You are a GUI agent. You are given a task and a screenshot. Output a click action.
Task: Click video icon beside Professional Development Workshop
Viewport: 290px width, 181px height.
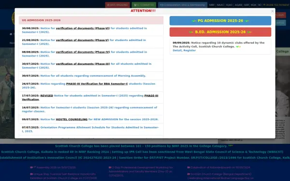click(x=110, y=167)
